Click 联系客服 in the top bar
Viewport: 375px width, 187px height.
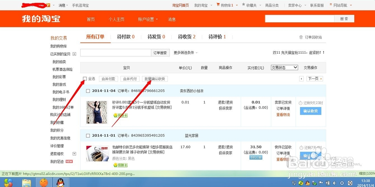click(x=317, y=5)
